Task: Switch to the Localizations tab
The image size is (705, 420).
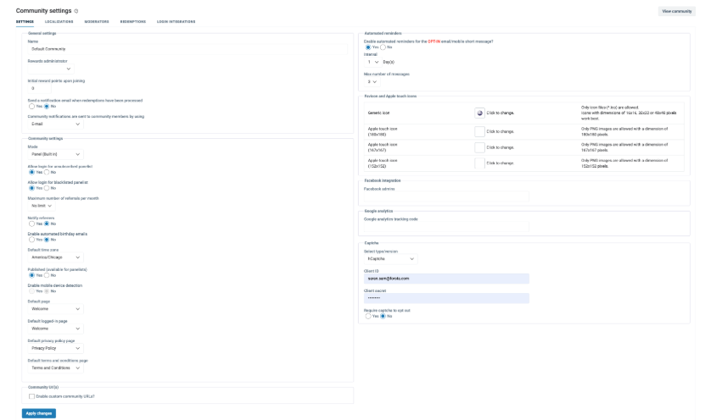Action: 59,21
